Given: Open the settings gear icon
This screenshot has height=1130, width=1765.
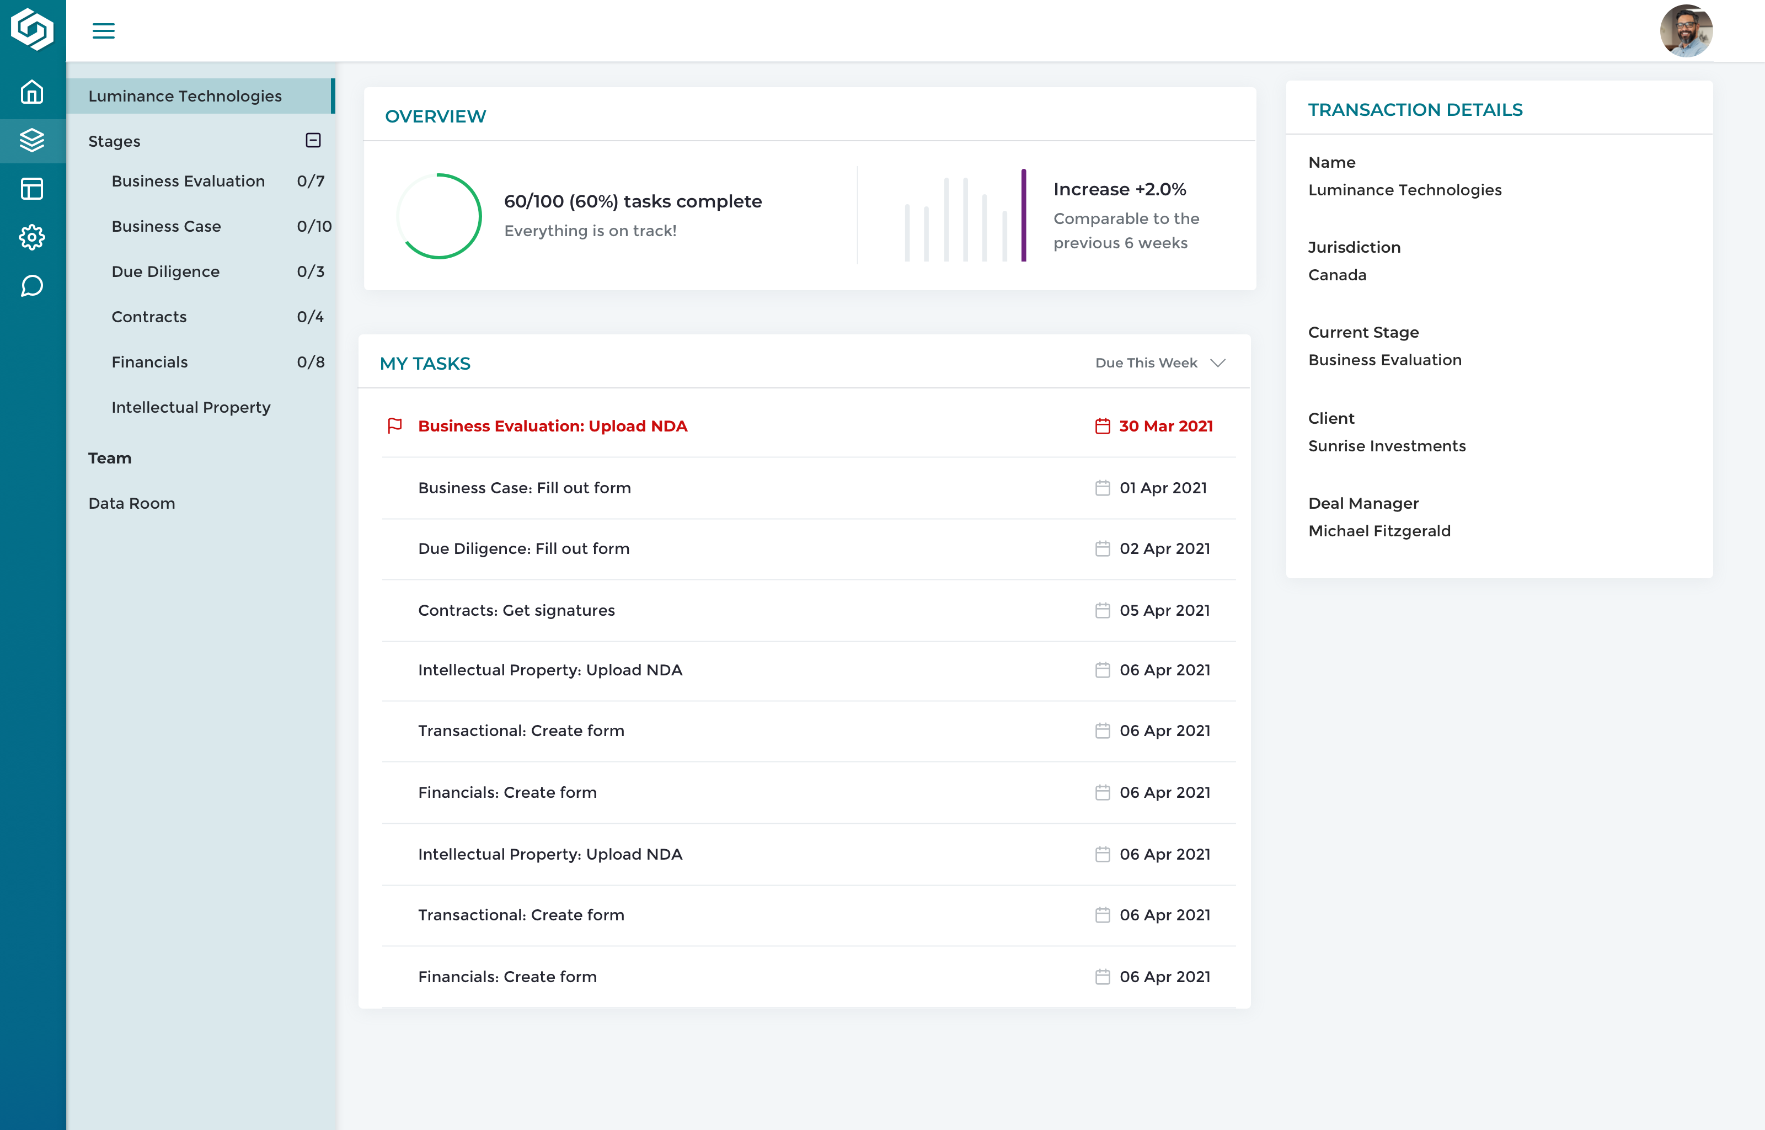Looking at the screenshot, I should click(x=32, y=237).
